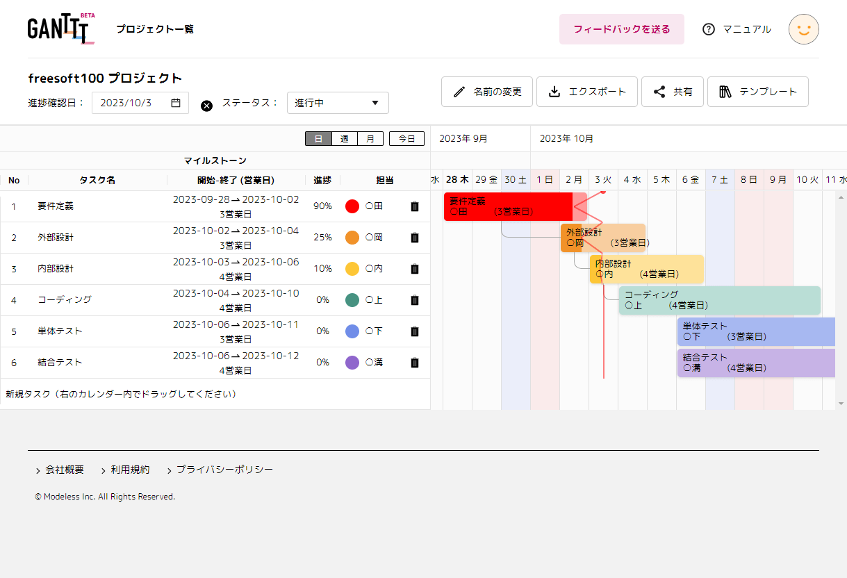Viewport: 847px width, 578px height.
Task: Open the 利用規約 footer link
Action: click(130, 470)
